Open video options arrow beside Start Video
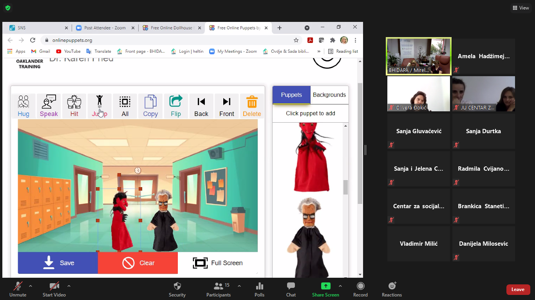 69,286
